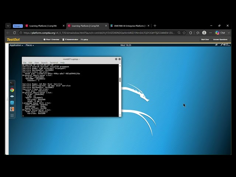Click the browser reload button
Viewport: 236px width, 177px height.
tap(14, 33)
